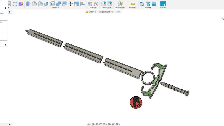
Task: Expand the Zoom Window options arrow
Action: click(106, 124)
